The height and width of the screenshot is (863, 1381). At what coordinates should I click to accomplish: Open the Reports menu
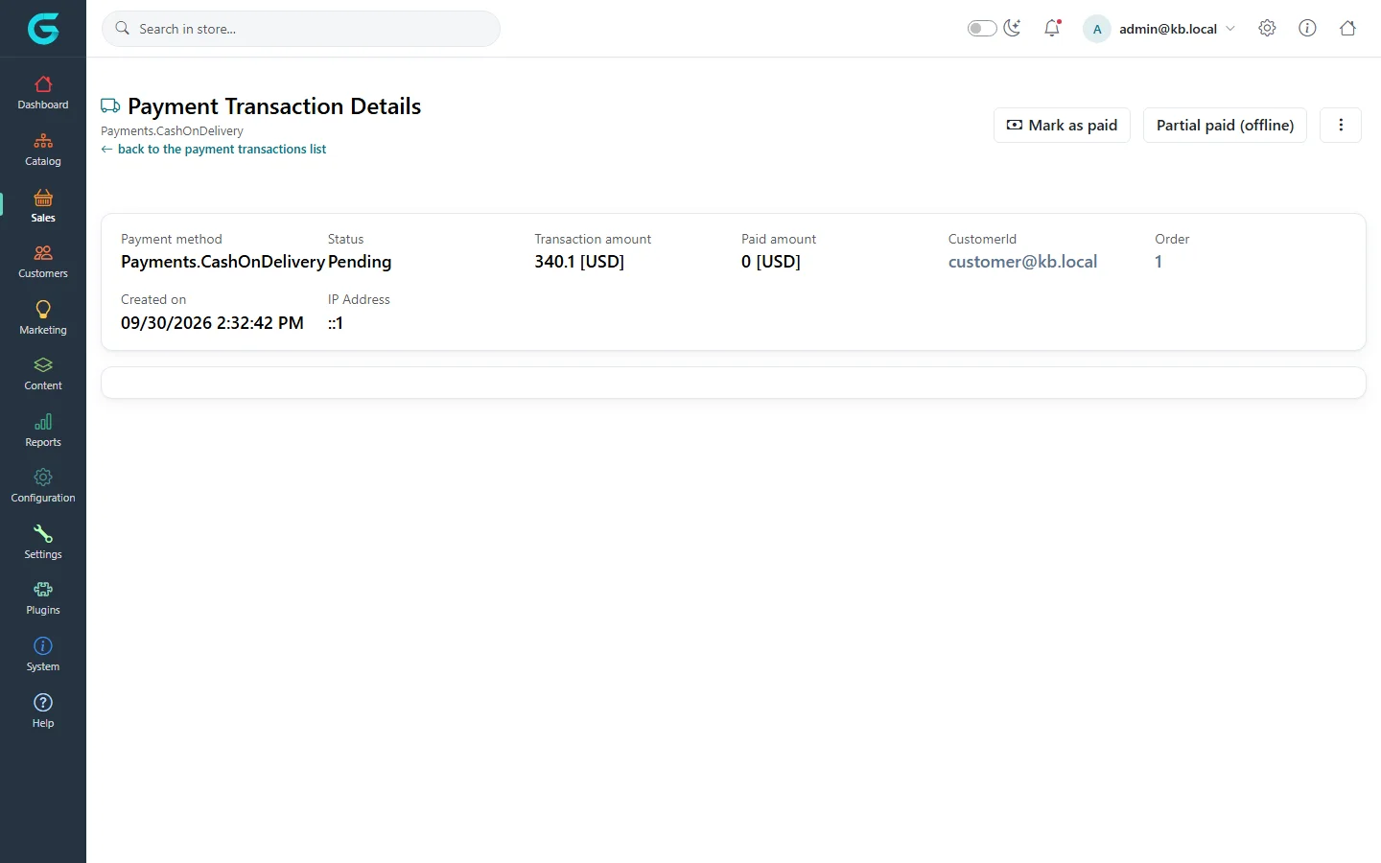click(x=43, y=431)
